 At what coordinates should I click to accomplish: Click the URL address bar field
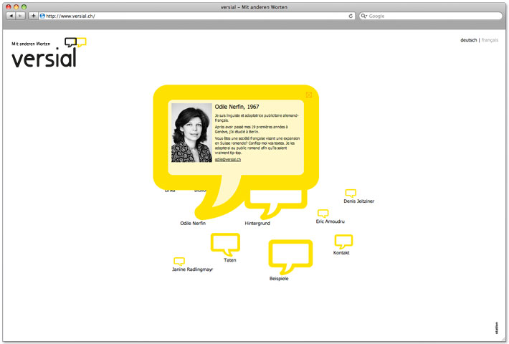pyautogui.click(x=196, y=16)
